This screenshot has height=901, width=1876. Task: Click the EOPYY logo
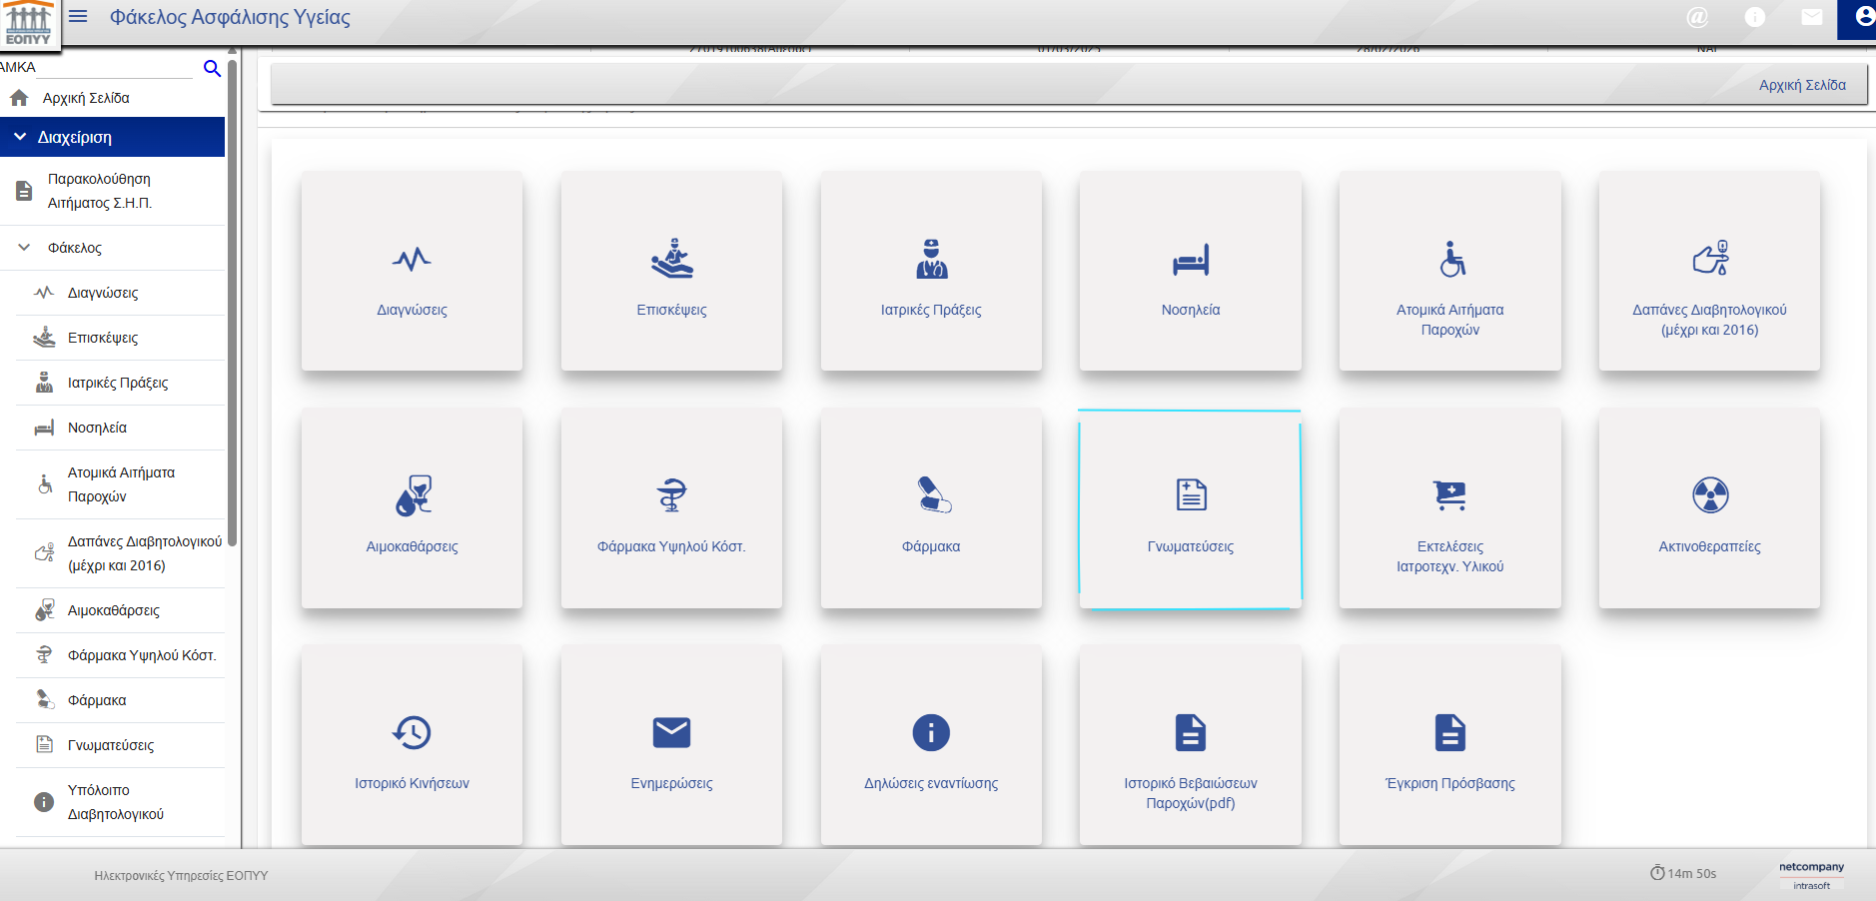point(29,23)
